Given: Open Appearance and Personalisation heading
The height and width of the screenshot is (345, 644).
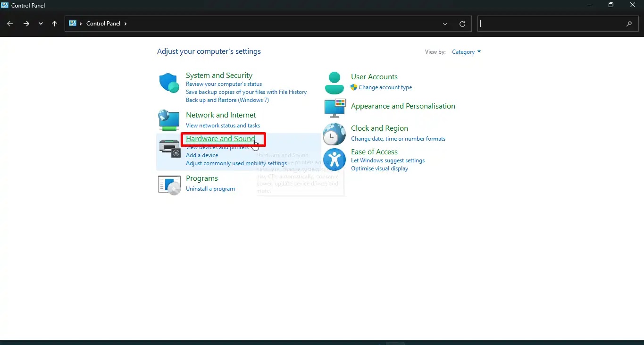Looking at the screenshot, I should [x=403, y=106].
